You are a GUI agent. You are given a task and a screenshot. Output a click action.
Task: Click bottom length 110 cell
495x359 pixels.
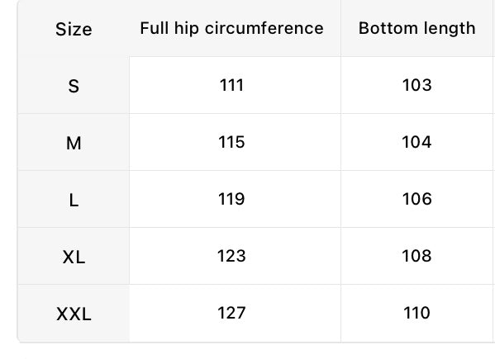pos(417,313)
